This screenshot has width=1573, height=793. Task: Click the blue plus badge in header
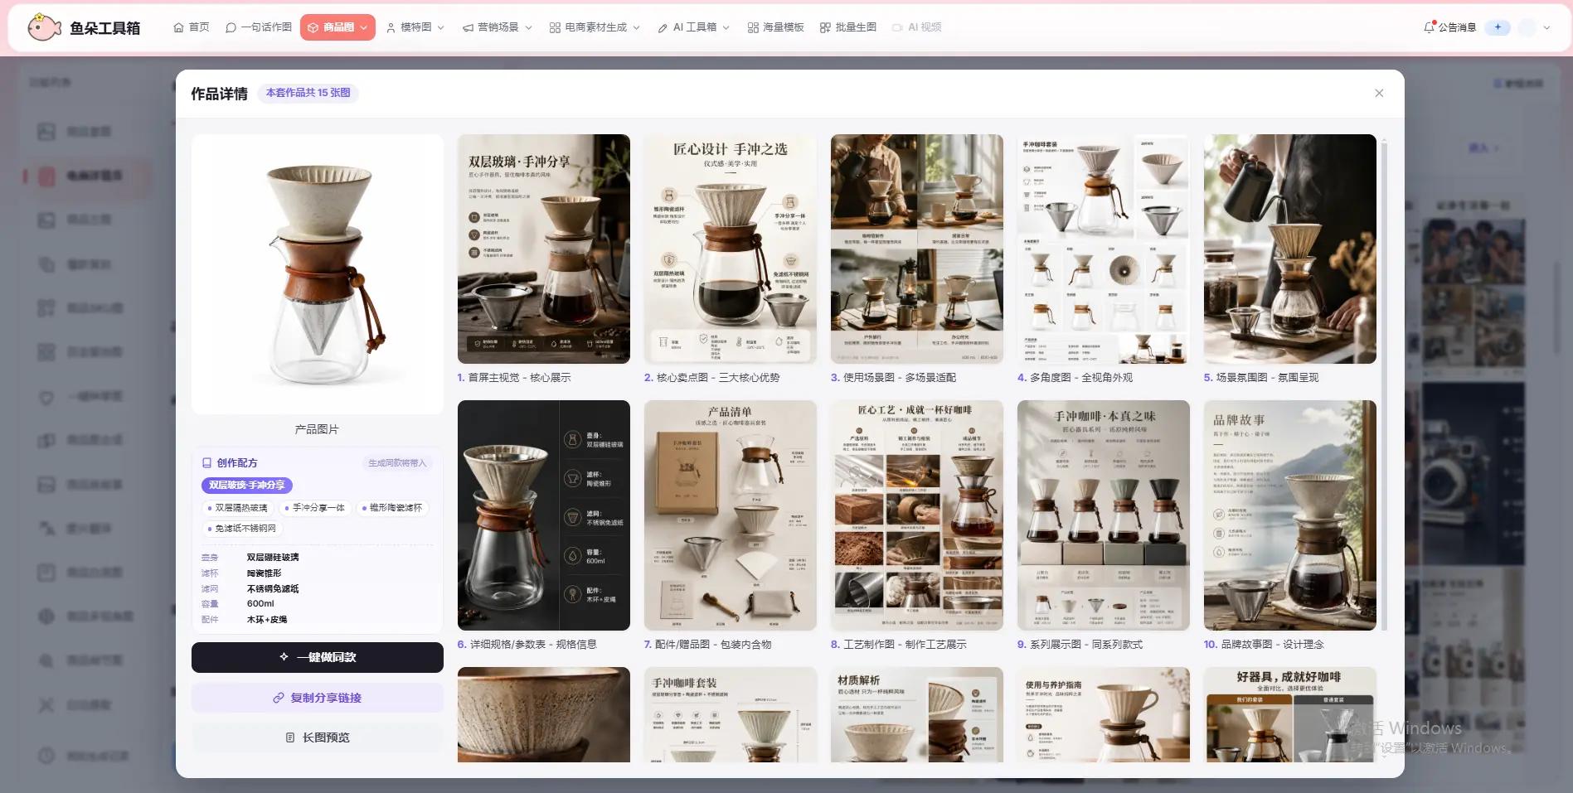(x=1498, y=27)
